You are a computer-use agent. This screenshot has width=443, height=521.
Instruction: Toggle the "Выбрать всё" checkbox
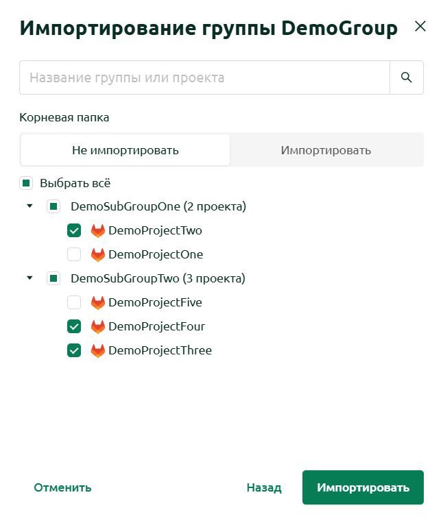[x=26, y=183]
